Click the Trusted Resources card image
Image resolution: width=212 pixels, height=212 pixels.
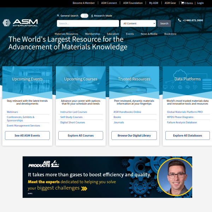point(134,82)
